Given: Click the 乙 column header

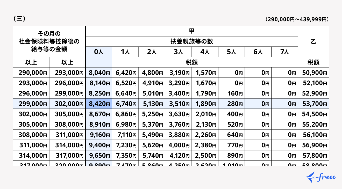Looking at the screenshot, I should tap(313, 41).
